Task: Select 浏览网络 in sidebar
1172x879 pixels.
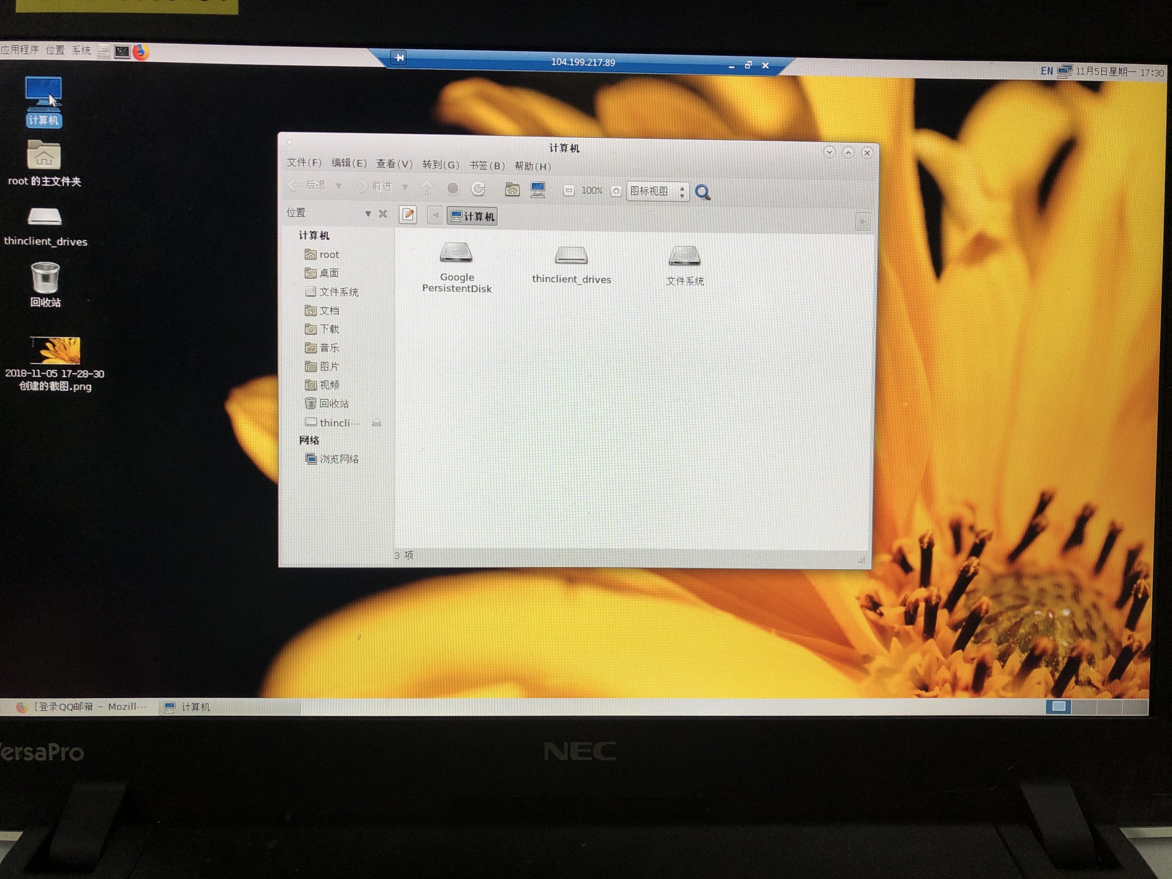Action: (332, 459)
